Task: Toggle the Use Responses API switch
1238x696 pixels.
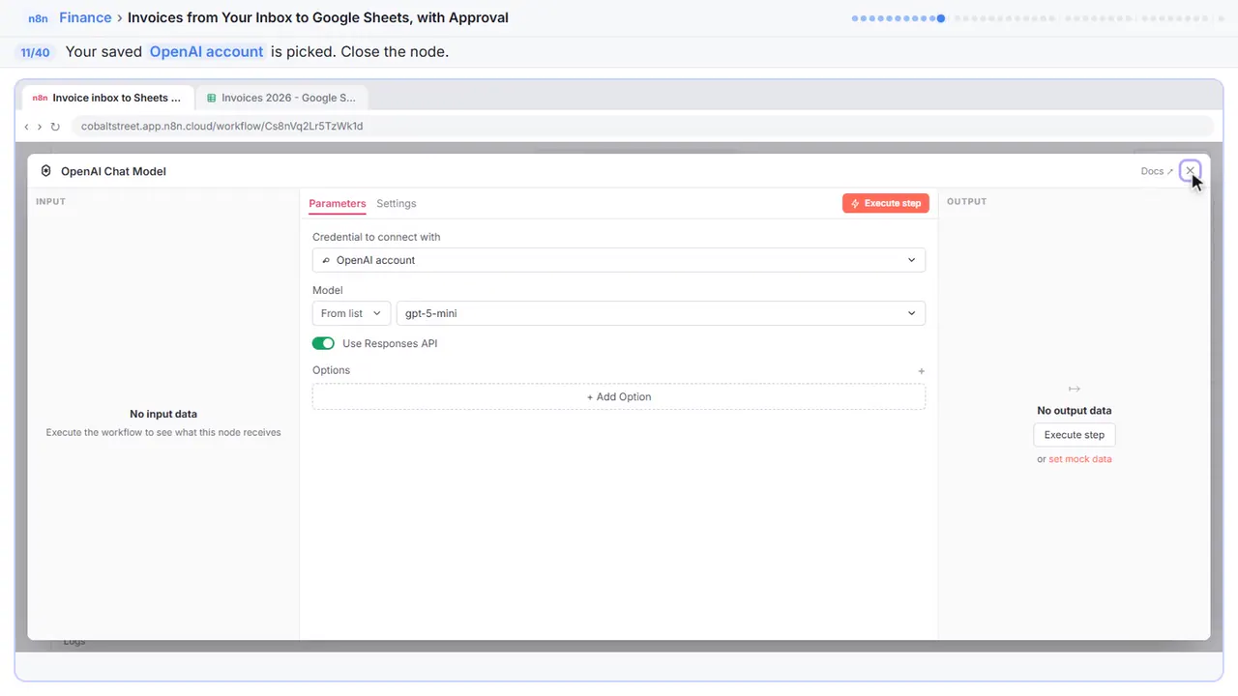Action: coord(323,343)
